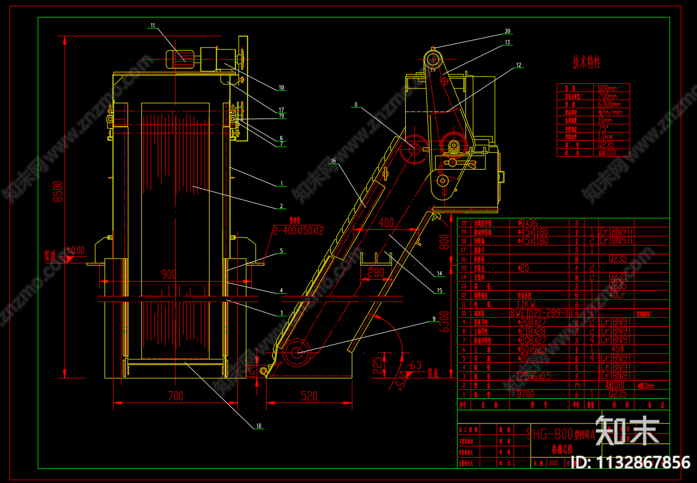The height and width of the screenshot is (483, 697).
Task: Select the 800mm value in the specs table
Action: point(607,88)
